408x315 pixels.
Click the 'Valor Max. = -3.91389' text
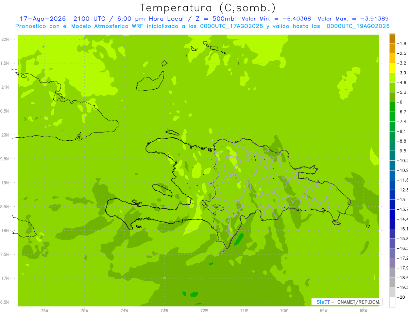(353, 19)
